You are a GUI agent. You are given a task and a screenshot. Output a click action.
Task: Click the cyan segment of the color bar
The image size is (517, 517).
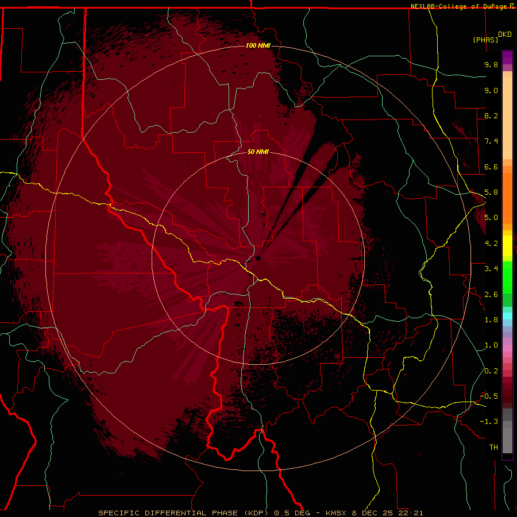point(507,316)
